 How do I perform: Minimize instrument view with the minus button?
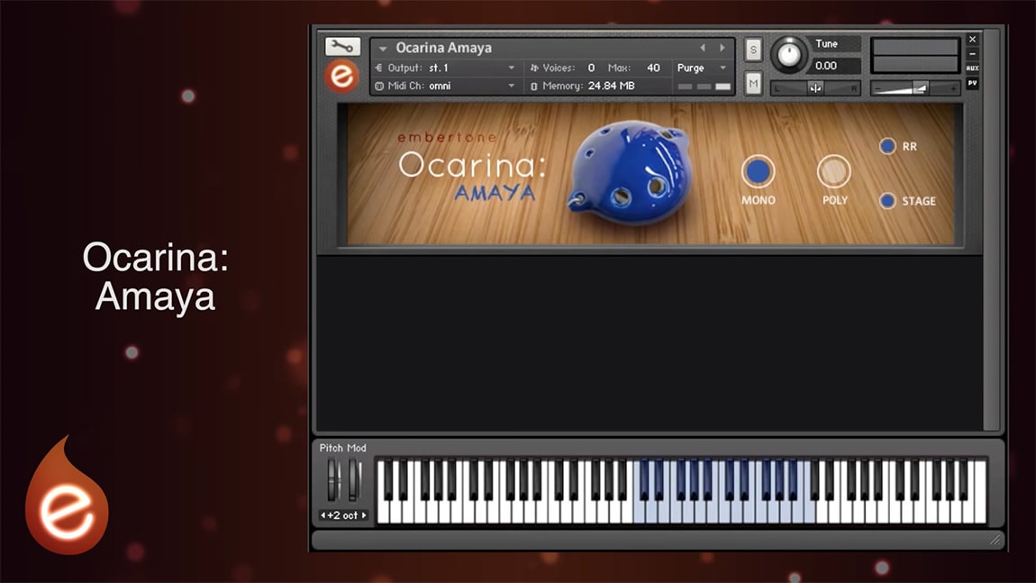coord(973,53)
